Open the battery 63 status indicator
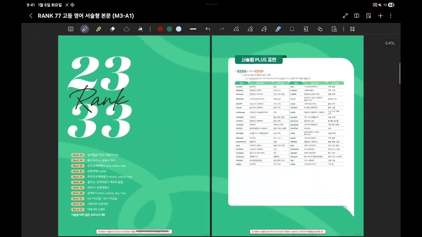 (x=391, y=5)
